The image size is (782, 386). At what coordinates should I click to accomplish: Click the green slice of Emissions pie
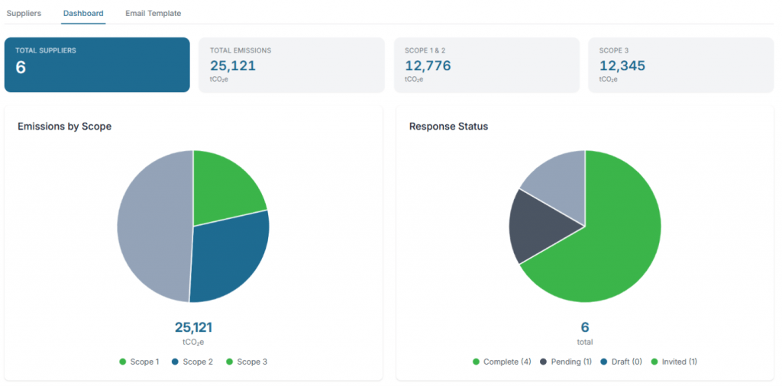(x=225, y=191)
